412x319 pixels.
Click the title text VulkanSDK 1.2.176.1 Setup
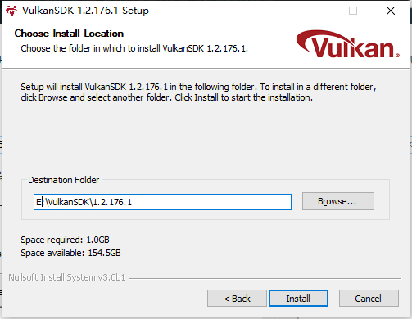click(x=85, y=11)
